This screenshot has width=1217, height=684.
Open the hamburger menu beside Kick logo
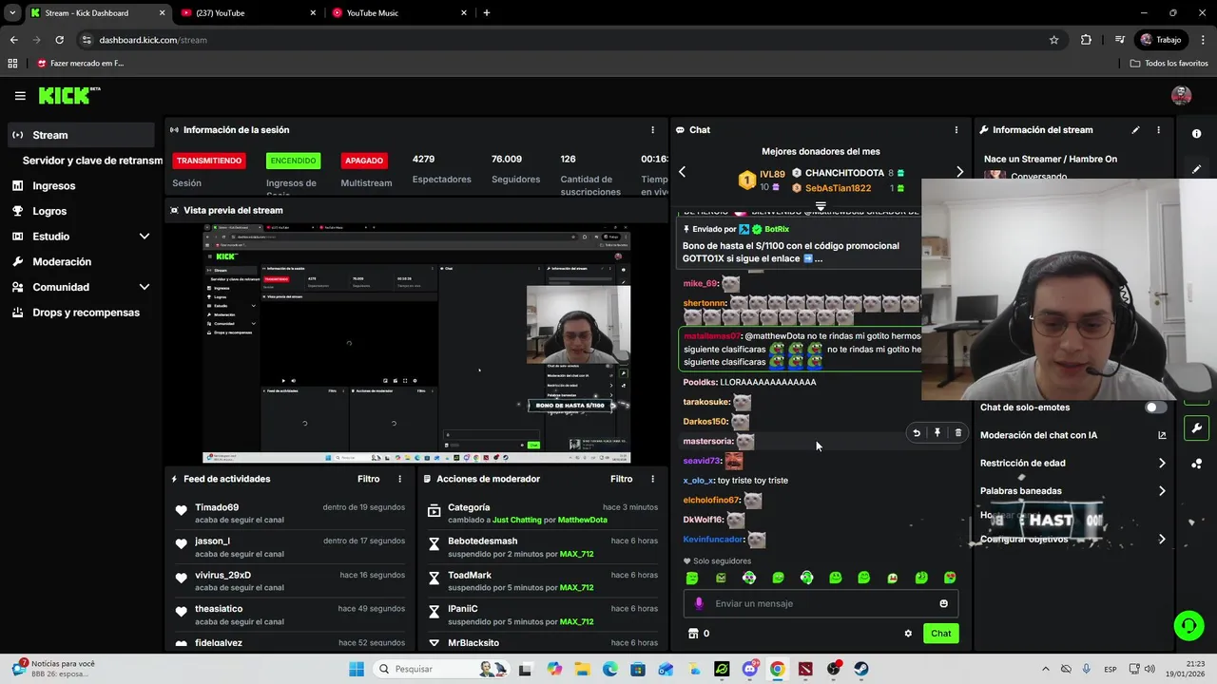pyautogui.click(x=20, y=95)
